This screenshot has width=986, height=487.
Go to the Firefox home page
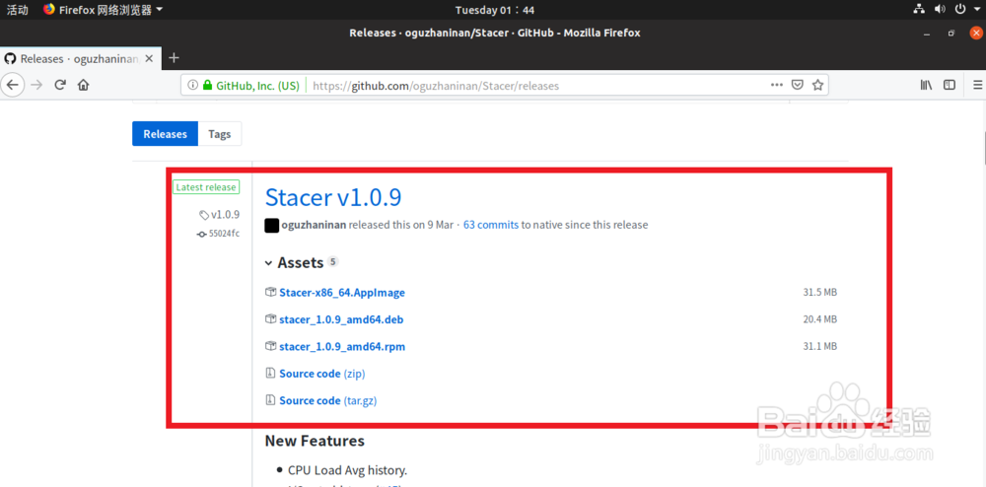(84, 85)
